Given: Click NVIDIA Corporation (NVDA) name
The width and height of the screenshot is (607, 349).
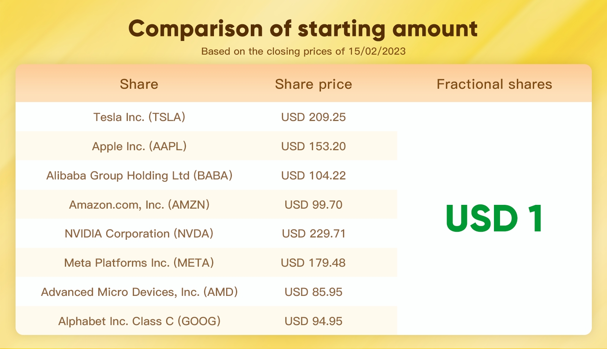Looking at the screenshot, I should tap(139, 233).
